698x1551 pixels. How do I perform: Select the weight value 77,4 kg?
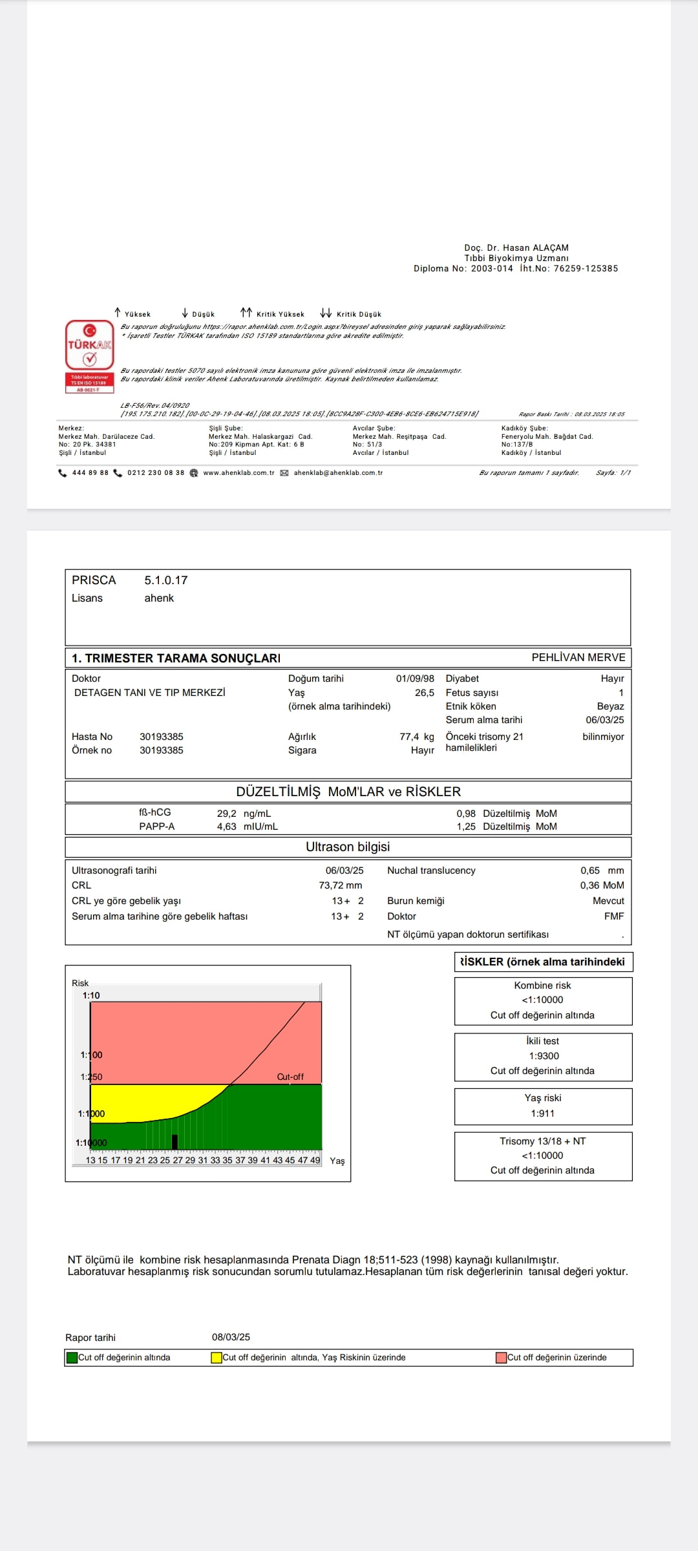tap(417, 737)
